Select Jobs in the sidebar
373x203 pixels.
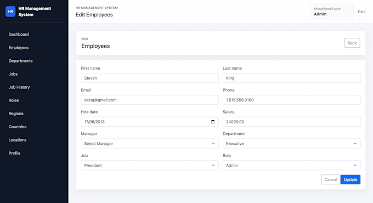click(13, 74)
